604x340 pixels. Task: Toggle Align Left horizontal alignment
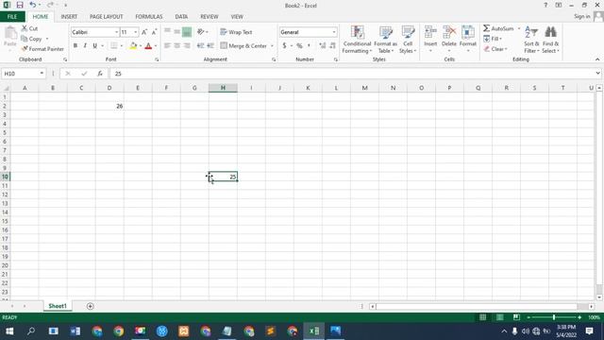[167, 46]
